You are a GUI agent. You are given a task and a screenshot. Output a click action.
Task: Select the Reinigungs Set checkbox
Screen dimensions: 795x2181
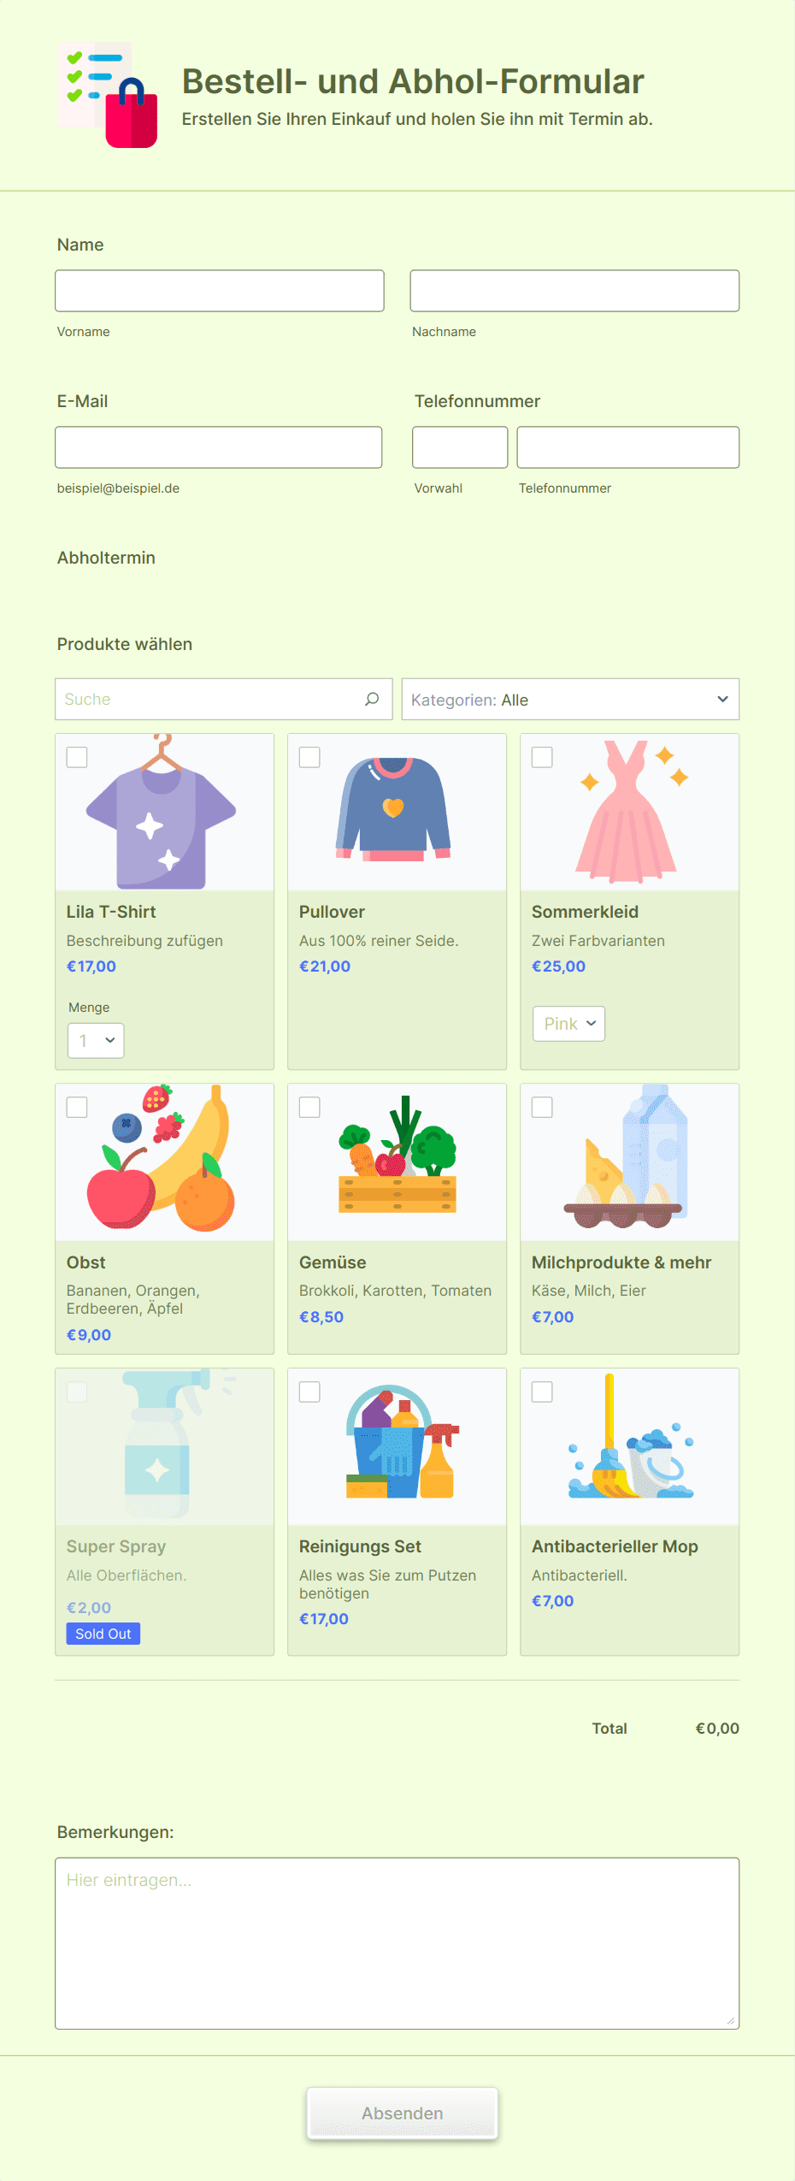click(309, 1392)
